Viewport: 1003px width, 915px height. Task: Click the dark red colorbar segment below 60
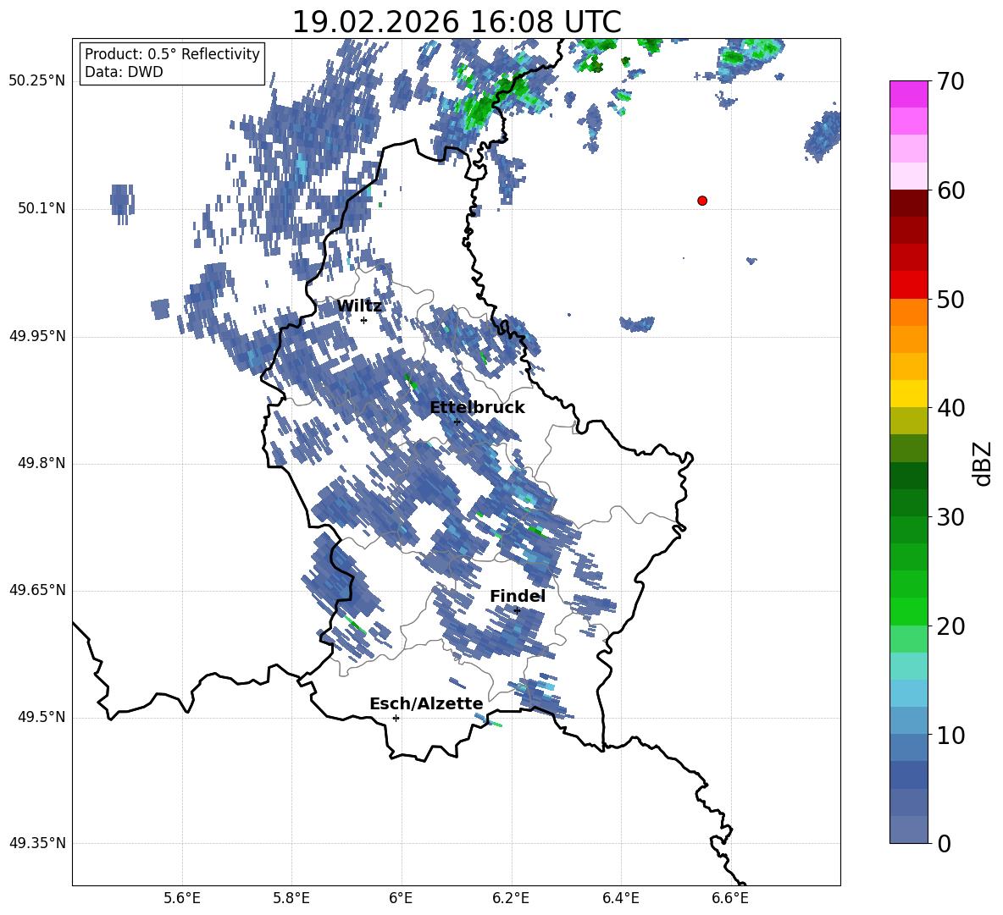908,203
